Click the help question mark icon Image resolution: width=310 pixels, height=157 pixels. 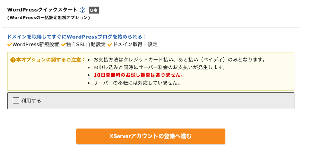[83, 10]
